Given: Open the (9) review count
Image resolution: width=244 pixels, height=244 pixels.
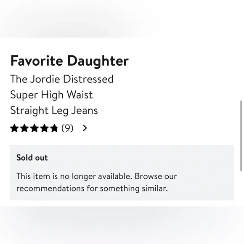Looking at the screenshot, I should (67, 128).
